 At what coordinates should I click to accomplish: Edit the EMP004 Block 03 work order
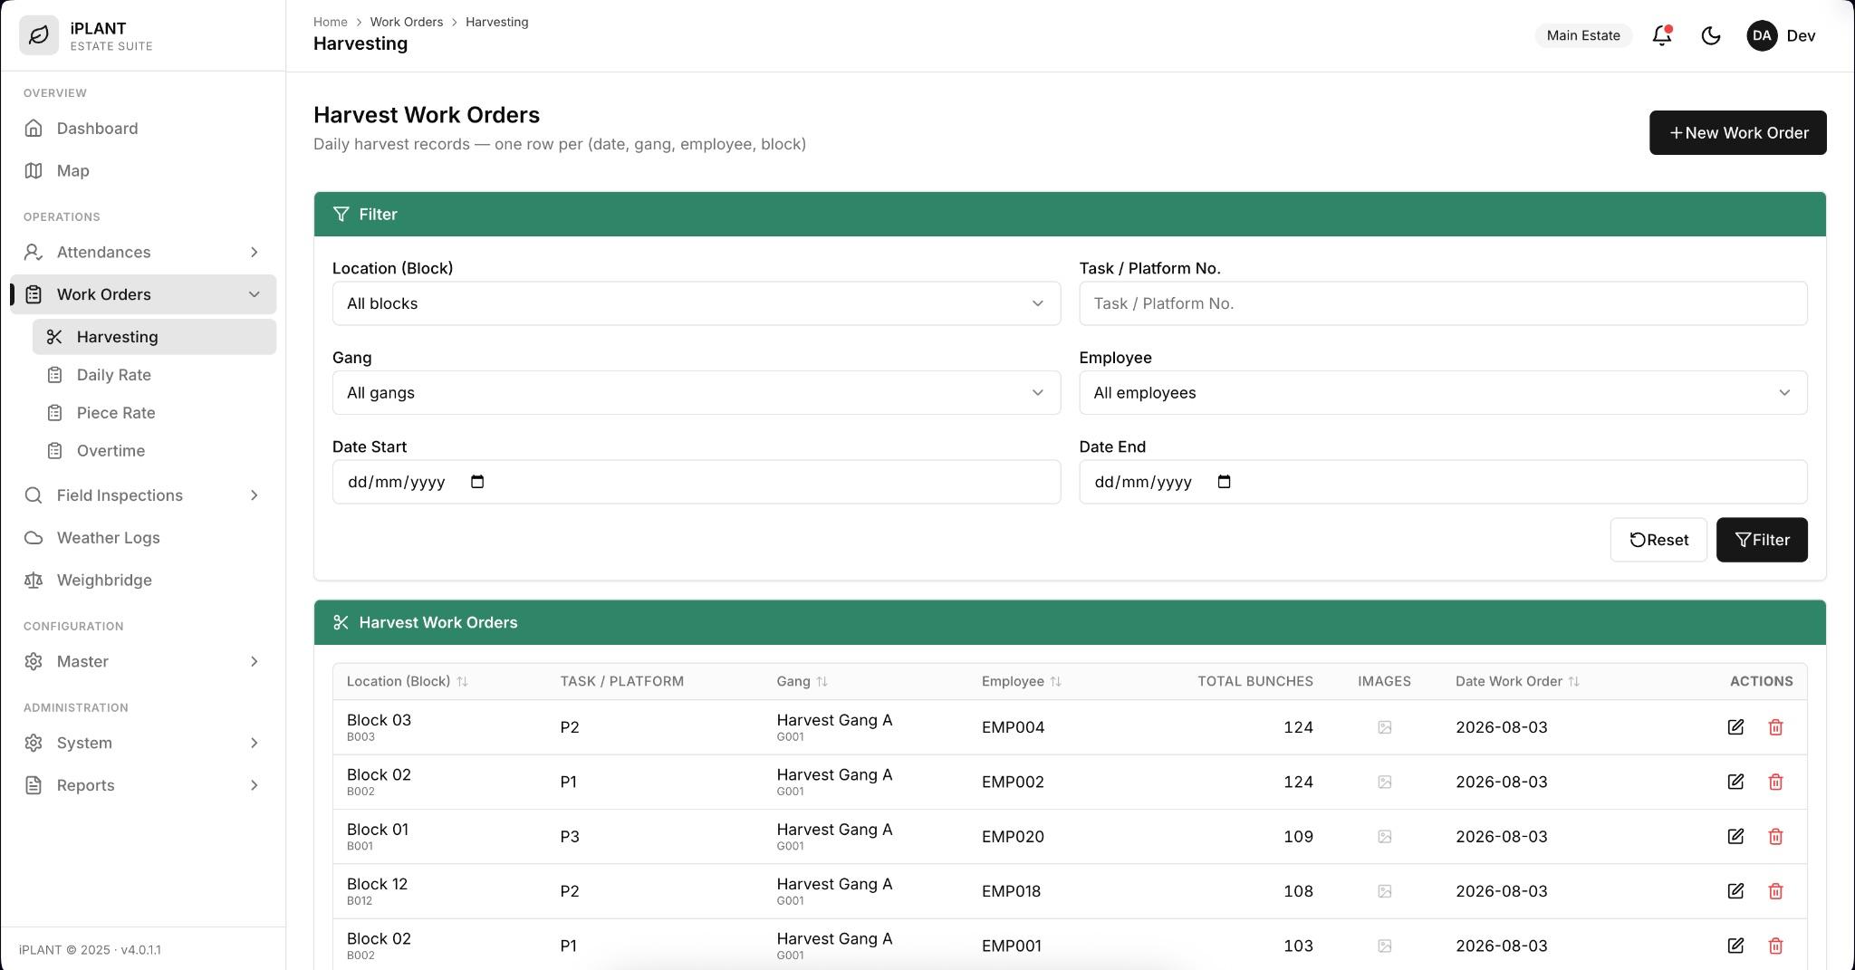coord(1735,727)
